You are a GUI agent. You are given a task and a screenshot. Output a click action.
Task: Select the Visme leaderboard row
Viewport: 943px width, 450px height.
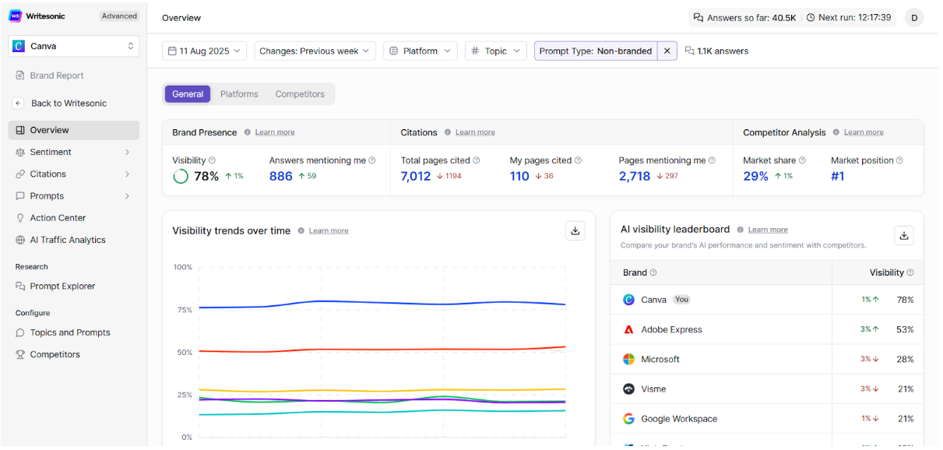click(767, 388)
